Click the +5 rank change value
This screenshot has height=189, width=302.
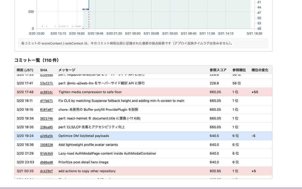(254, 171)
